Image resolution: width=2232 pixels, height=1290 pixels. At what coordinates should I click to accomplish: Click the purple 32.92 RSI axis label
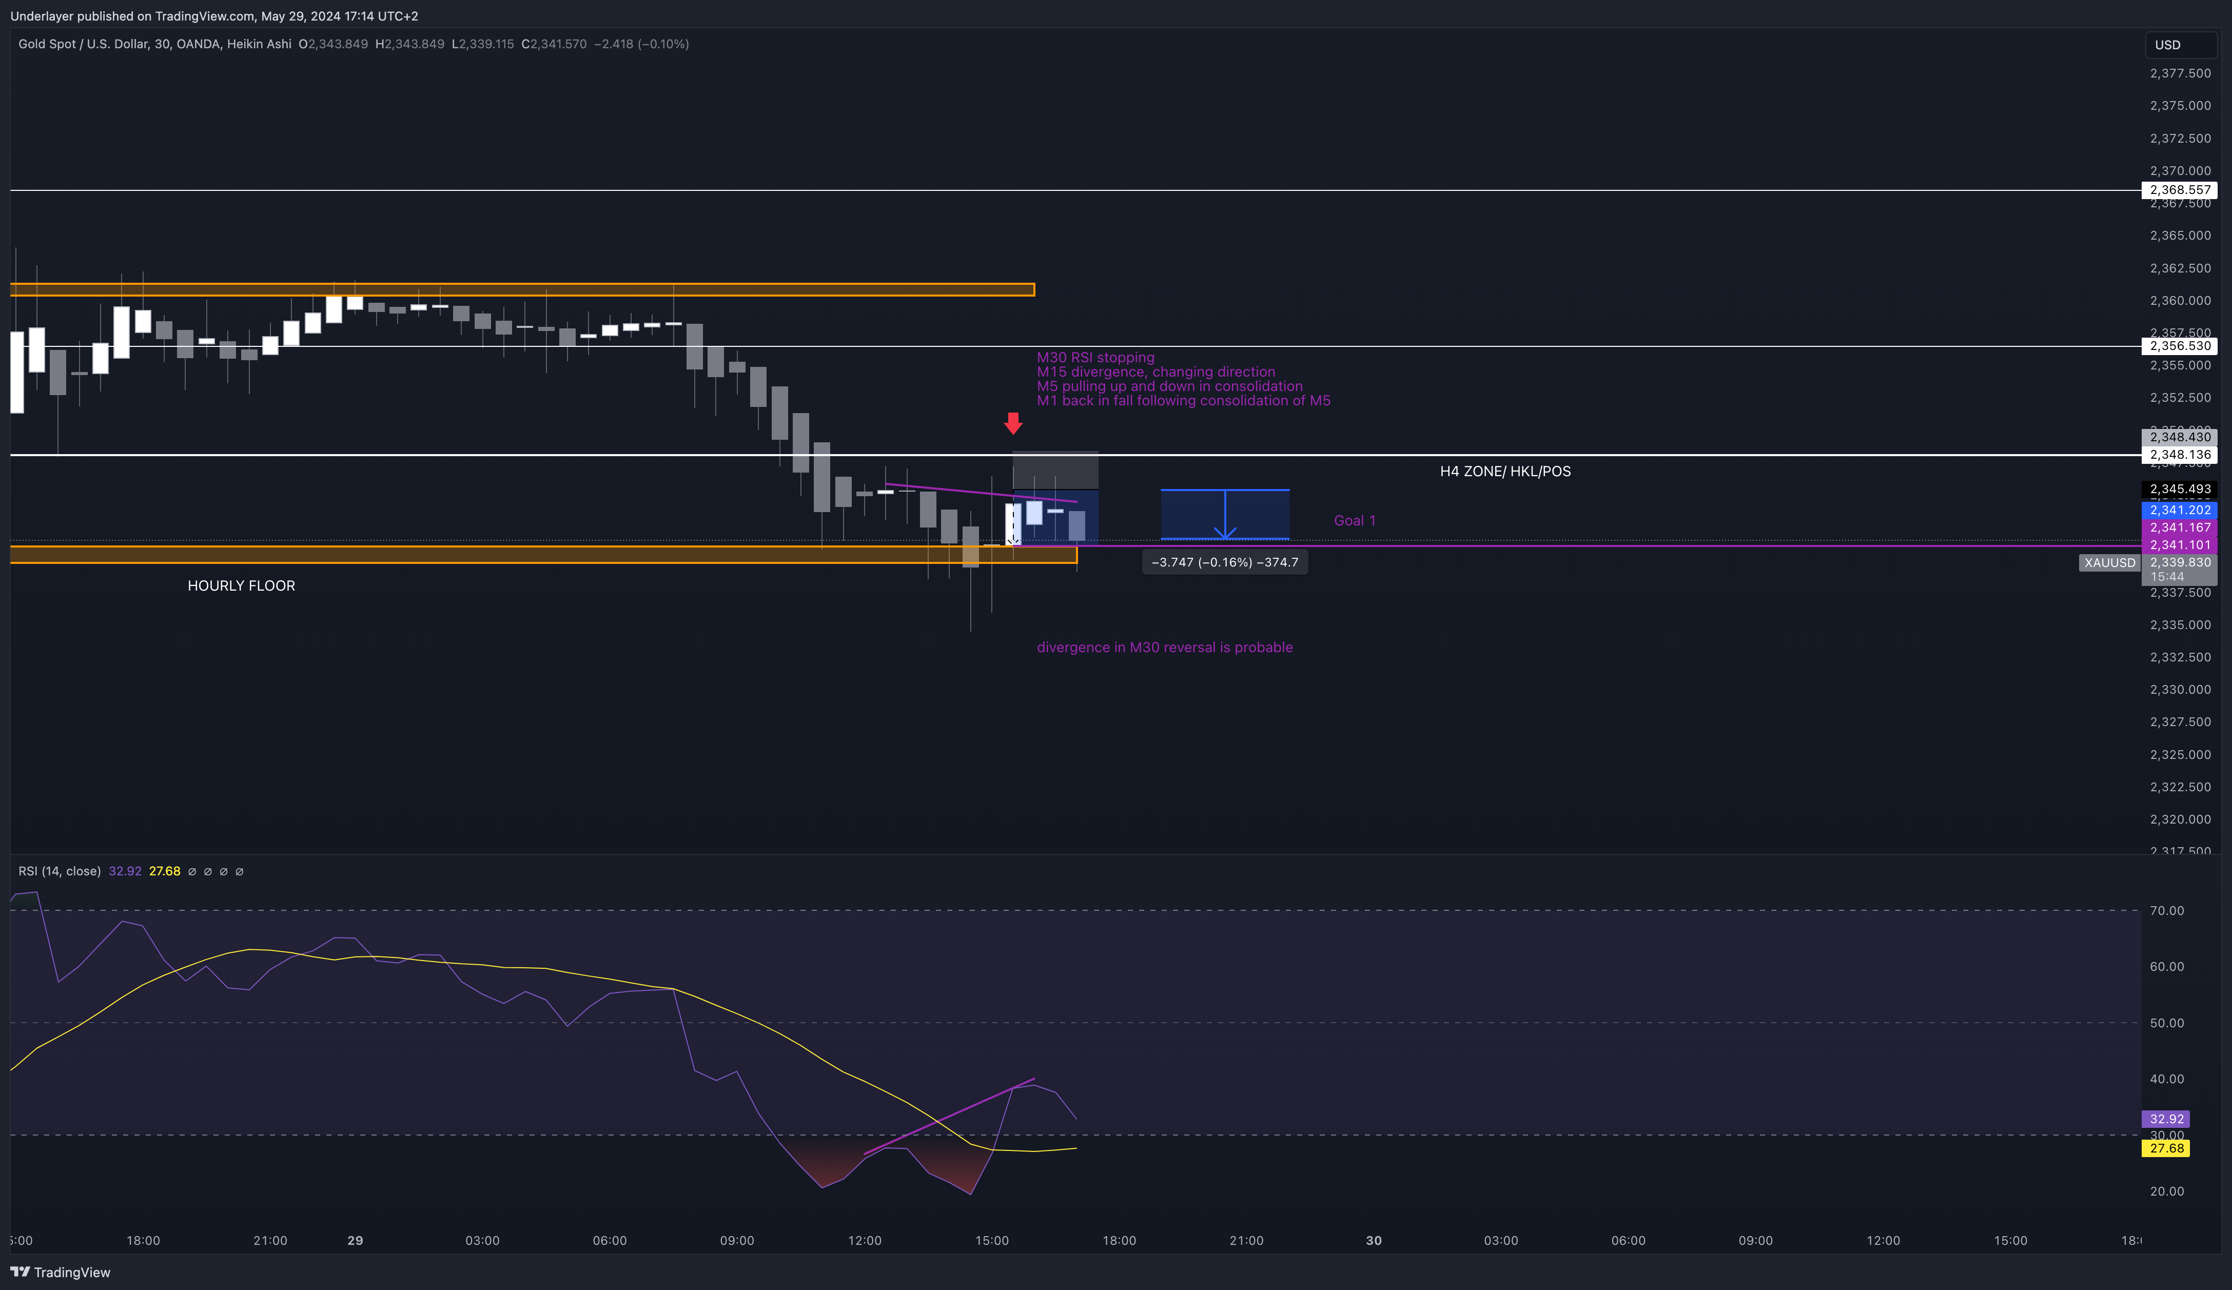[2166, 1119]
